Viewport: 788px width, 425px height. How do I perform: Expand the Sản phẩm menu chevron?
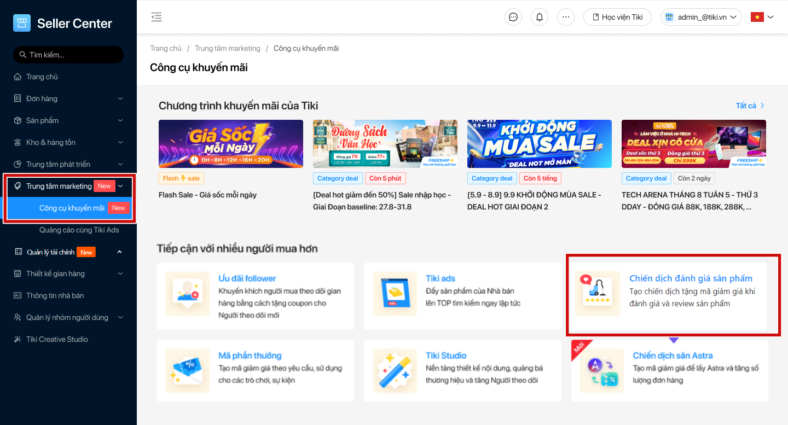(120, 120)
